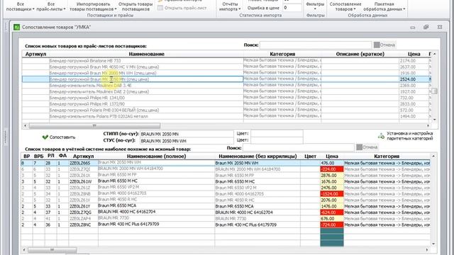The width and height of the screenshot is (454, 255).
Task: Click Открыть товары поставщиков ribbon button
Action: point(135,6)
